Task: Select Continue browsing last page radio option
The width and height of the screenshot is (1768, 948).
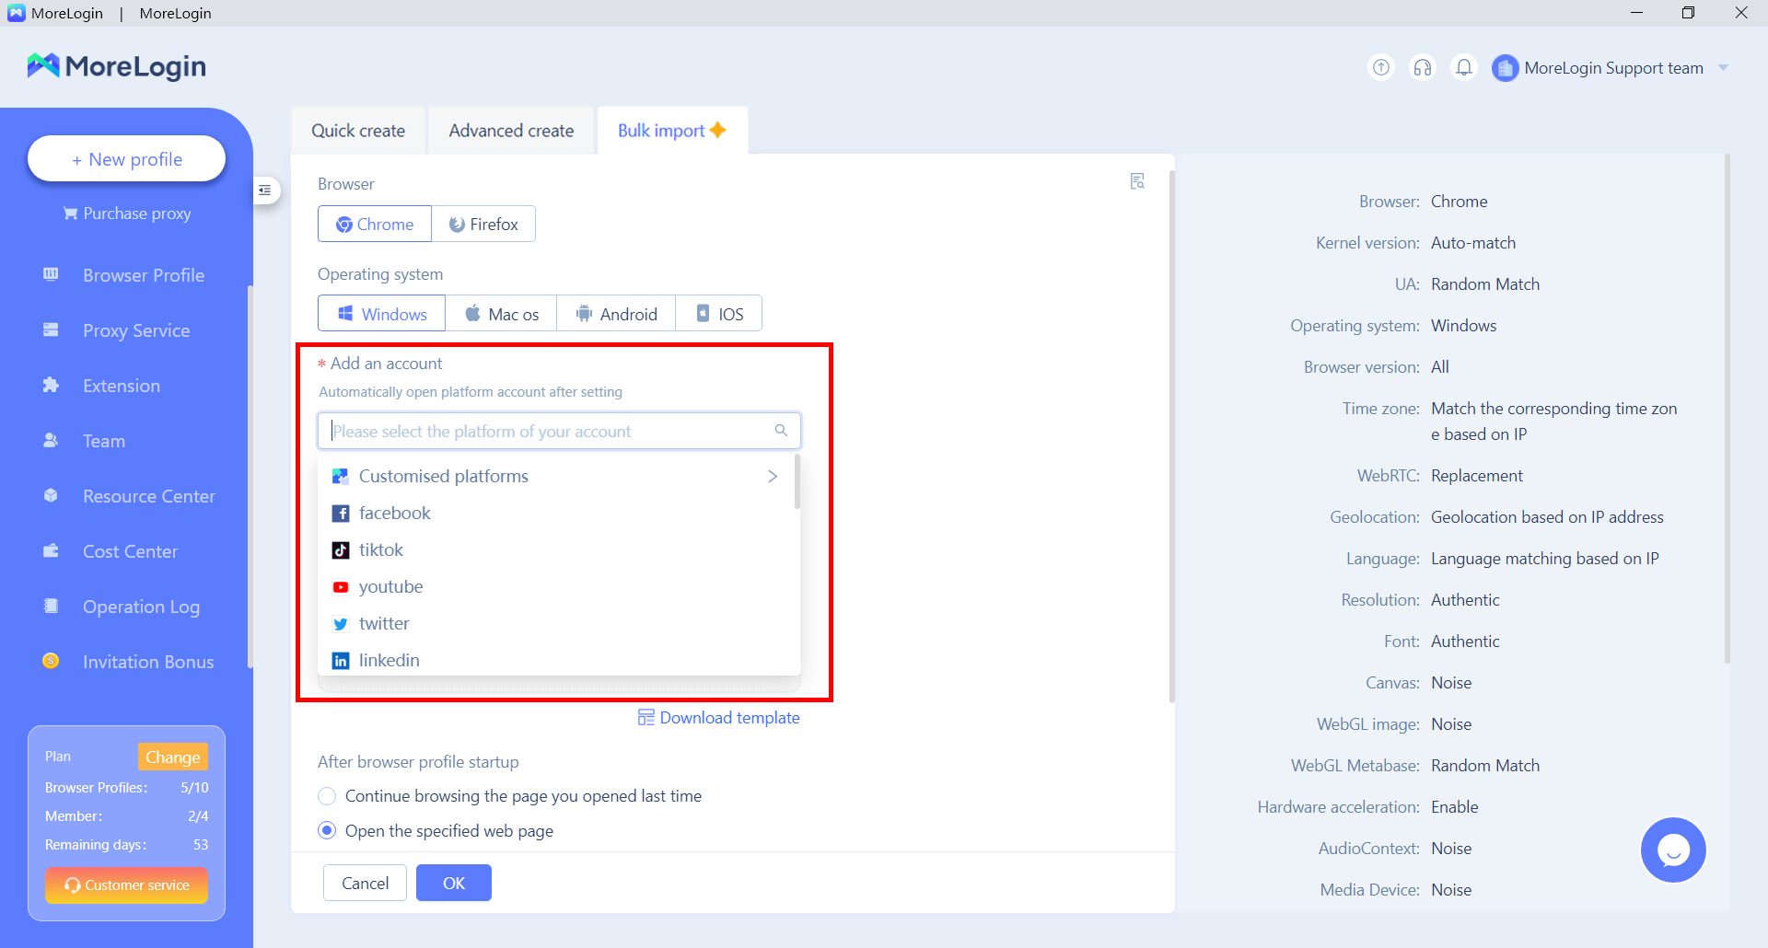Action: click(327, 796)
